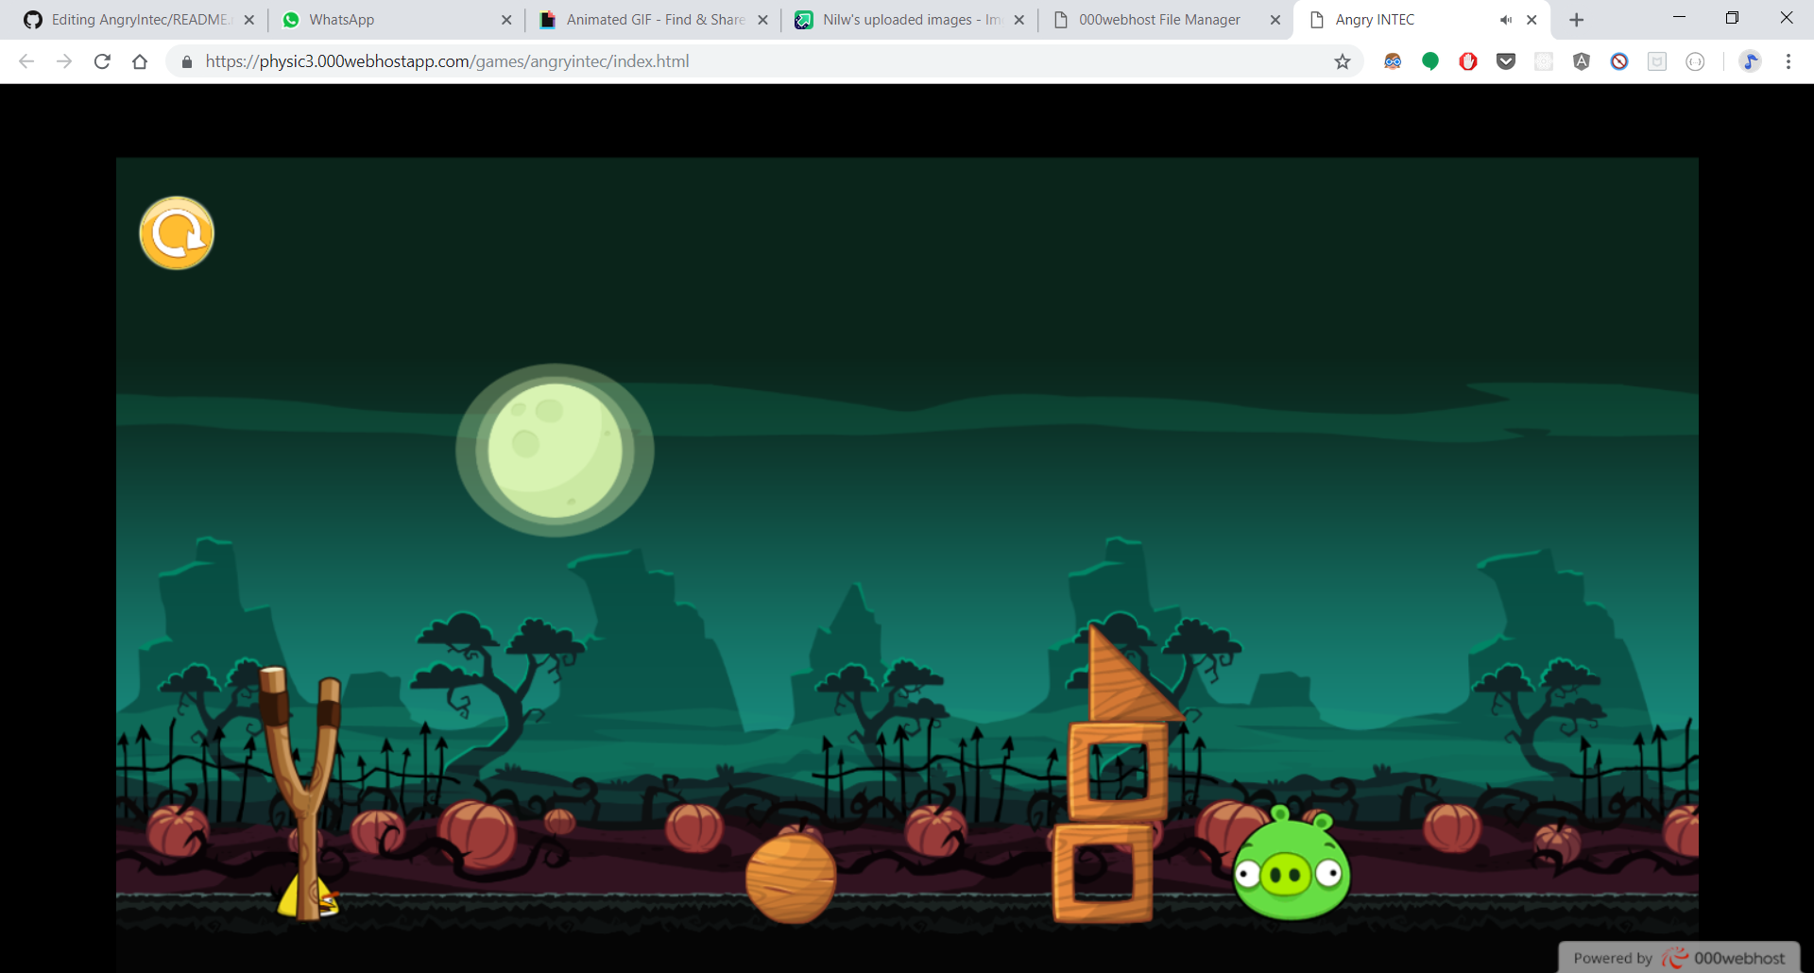Open the faded square extension after Pocket
Screen dimensions: 1814x973
(1544, 61)
